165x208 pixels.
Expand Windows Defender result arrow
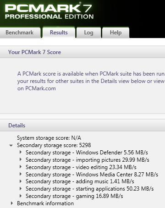point(21,152)
